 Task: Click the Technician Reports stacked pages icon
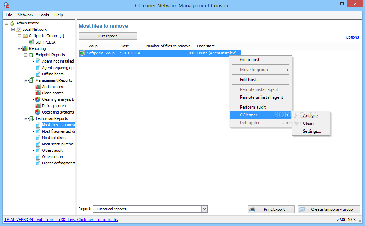click(x=32, y=118)
